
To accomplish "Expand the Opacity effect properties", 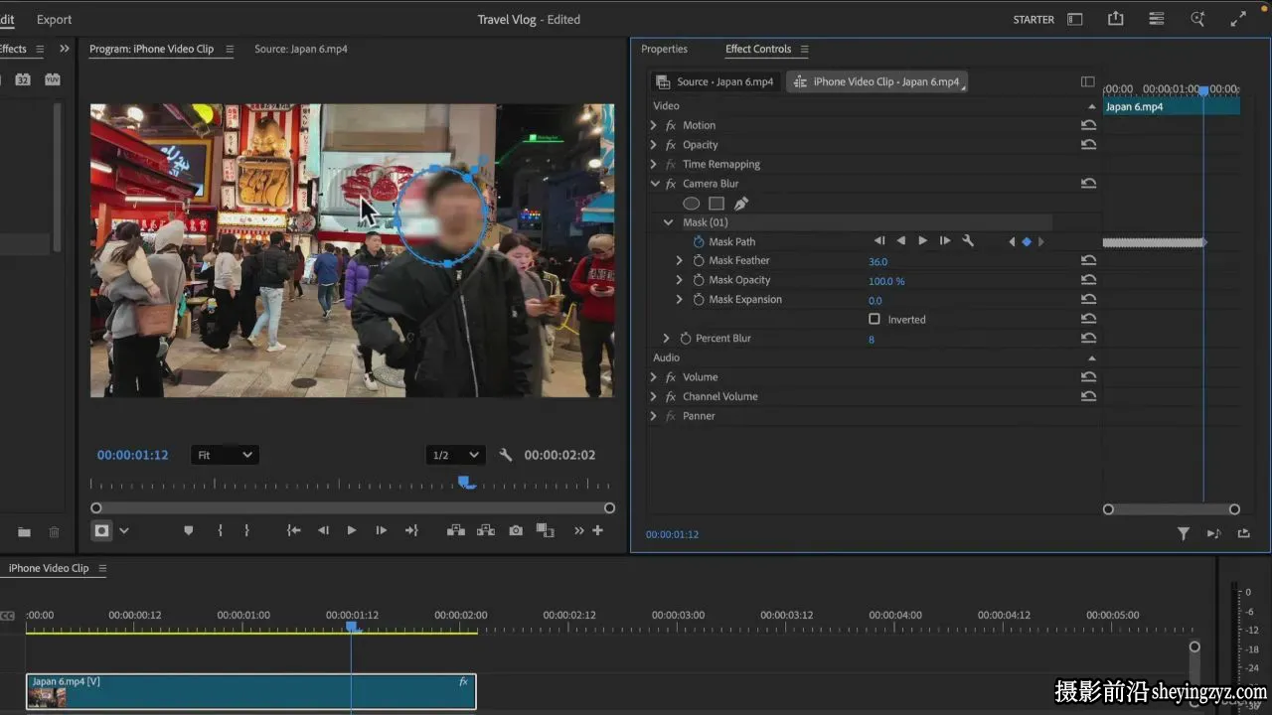I will tap(653, 145).
